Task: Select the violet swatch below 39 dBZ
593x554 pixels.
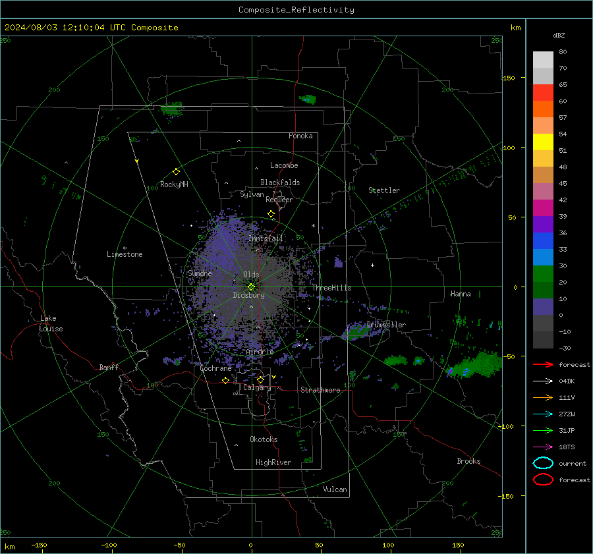Action: point(543,224)
